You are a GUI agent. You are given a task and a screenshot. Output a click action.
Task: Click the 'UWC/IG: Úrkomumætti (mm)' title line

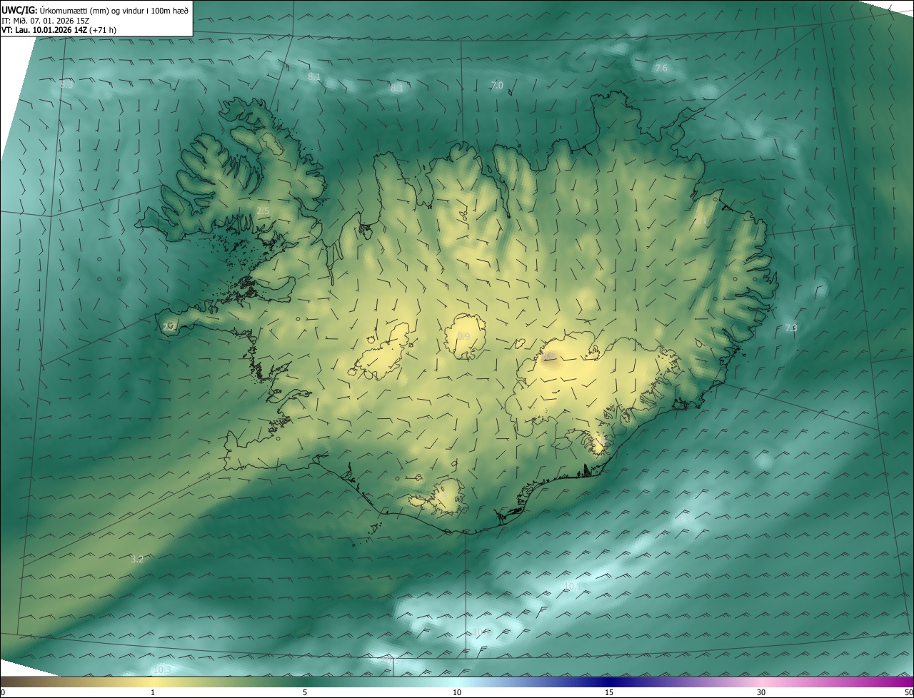click(x=95, y=9)
